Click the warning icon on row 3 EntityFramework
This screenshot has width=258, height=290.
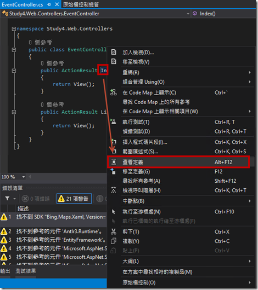click(4, 240)
